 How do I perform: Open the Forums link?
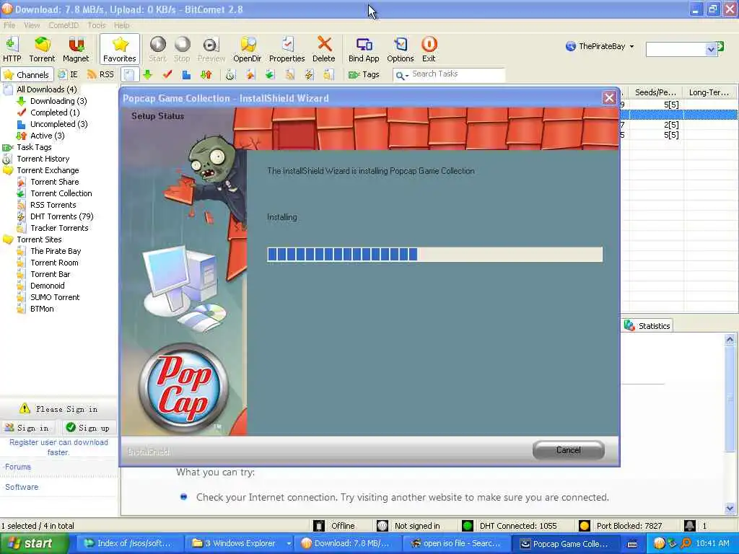coord(18,467)
